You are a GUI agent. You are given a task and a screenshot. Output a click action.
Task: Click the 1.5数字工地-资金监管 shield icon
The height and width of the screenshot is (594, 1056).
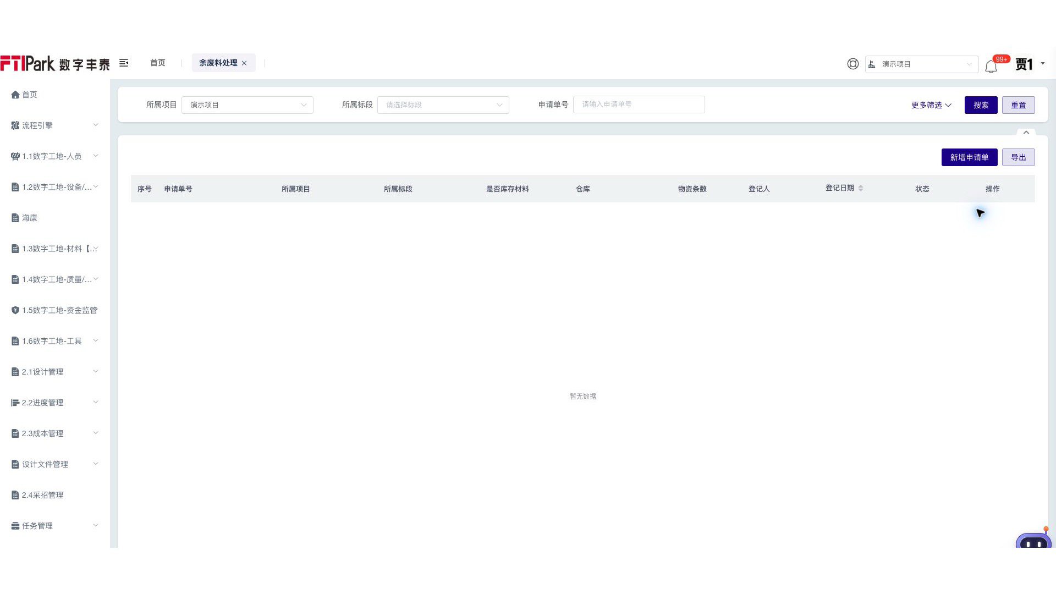point(15,310)
